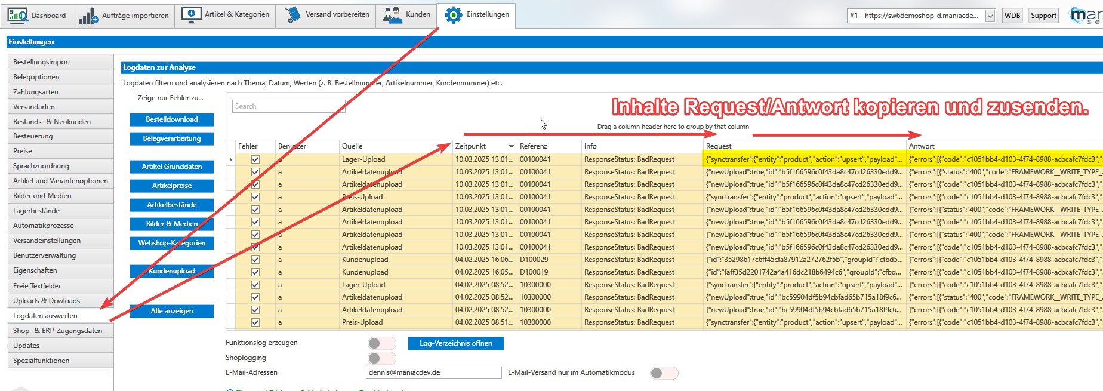Click the Artikel & Kategorien monitor icon
Viewport: 1103px width, 391px height.
tap(191, 15)
